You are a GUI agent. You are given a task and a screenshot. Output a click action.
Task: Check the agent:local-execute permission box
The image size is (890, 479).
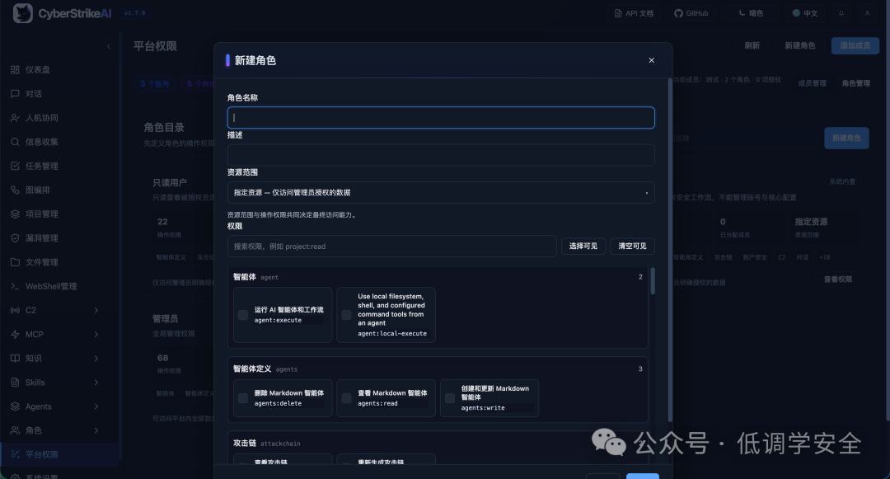click(x=346, y=315)
